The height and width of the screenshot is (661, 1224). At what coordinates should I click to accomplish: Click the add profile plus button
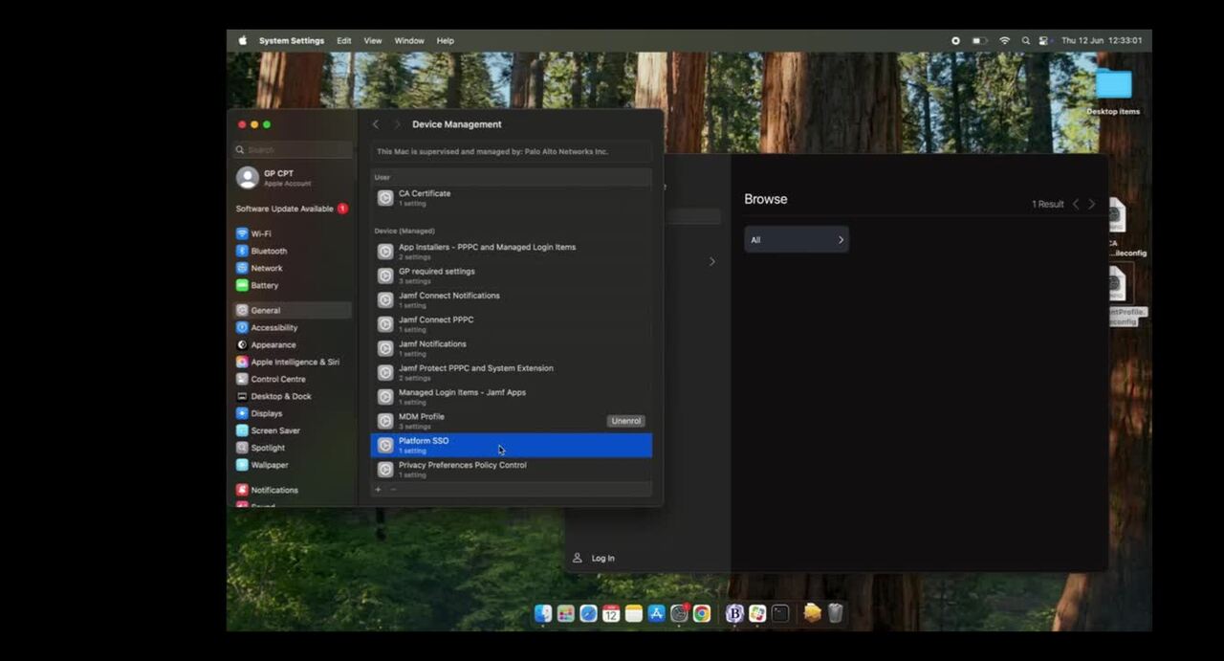click(x=378, y=490)
